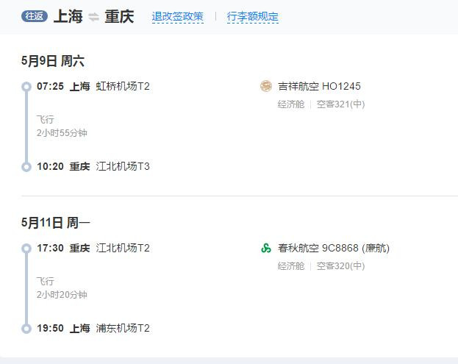458x364 pixels.
Task: Click 江北机场T3 arrival airport text
Action: (123, 166)
